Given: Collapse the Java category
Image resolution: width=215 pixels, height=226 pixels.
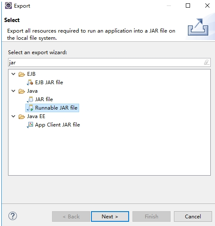Looking at the screenshot, I should click(14, 91).
